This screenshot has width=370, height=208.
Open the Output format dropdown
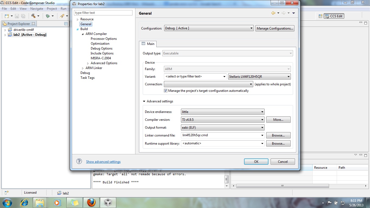(x=223, y=127)
